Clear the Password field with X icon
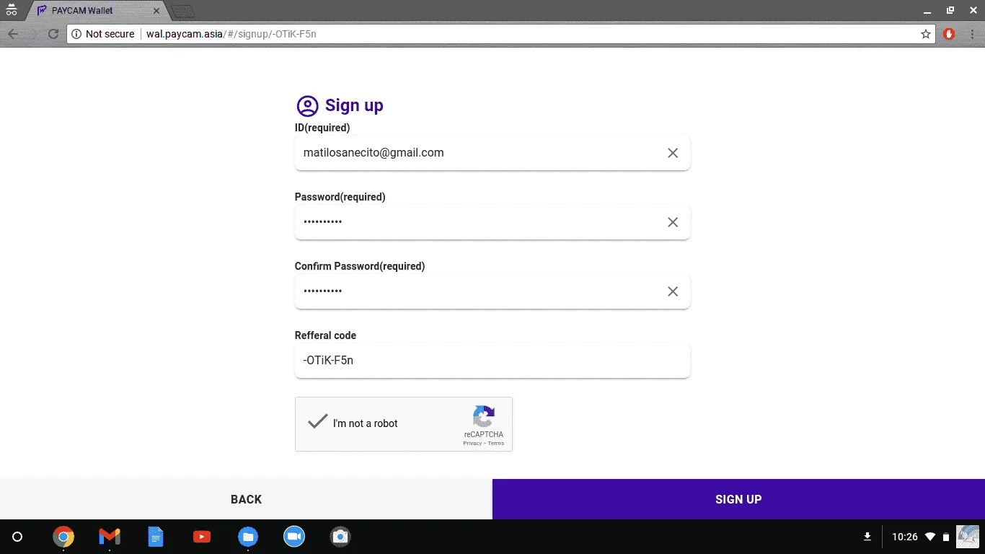 click(673, 222)
